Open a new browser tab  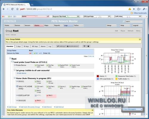(32, 5)
